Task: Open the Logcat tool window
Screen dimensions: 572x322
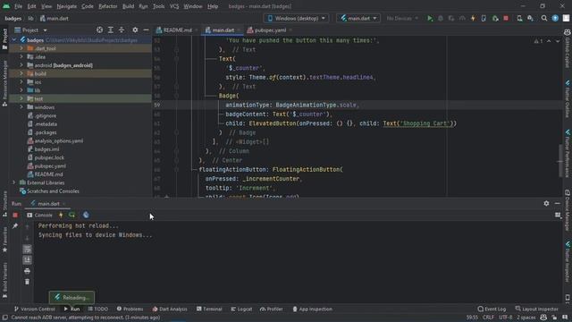Action: (241, 309)
